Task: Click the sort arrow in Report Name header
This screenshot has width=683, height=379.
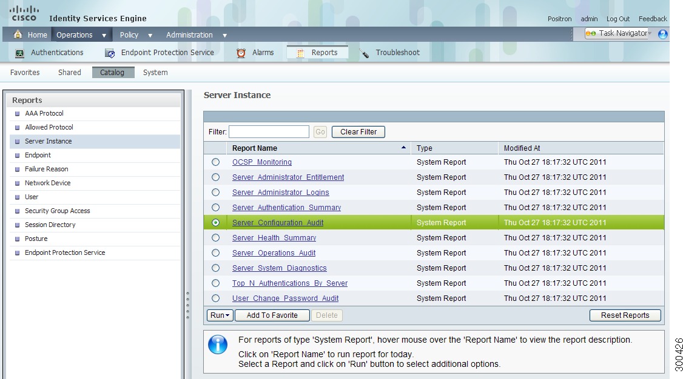Action: [x=403, y=148]
